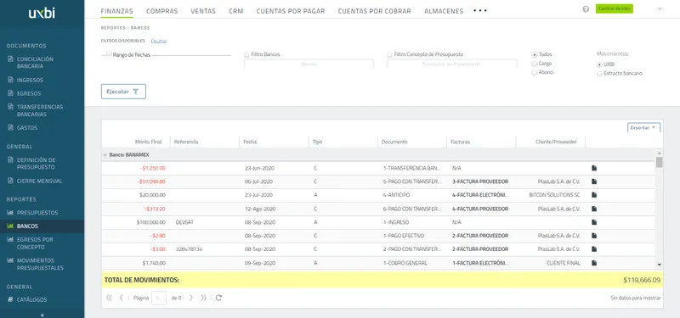Select UXBI movimientos radio option
The width and height of the screenshot is (680, 318).
(599, 64)
